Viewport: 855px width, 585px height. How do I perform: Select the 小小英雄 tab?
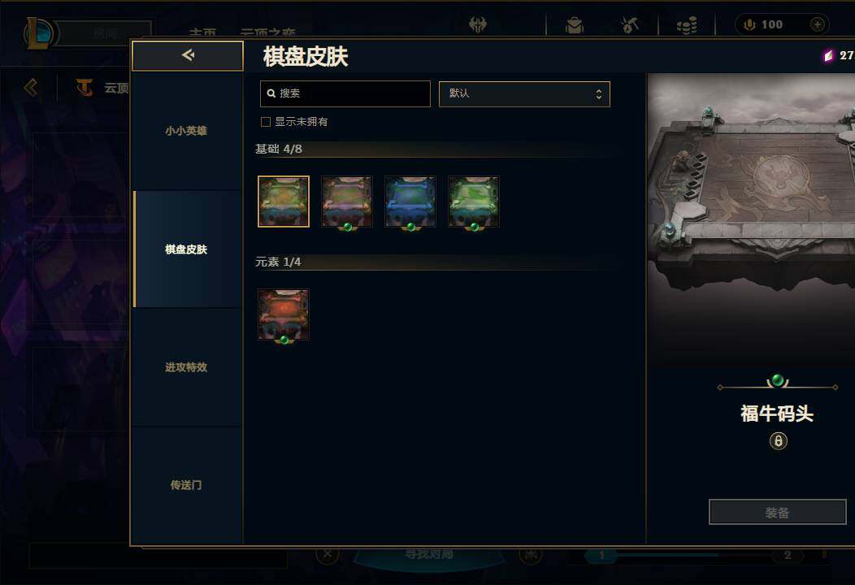pyautogui.click(x=188, y=131)
